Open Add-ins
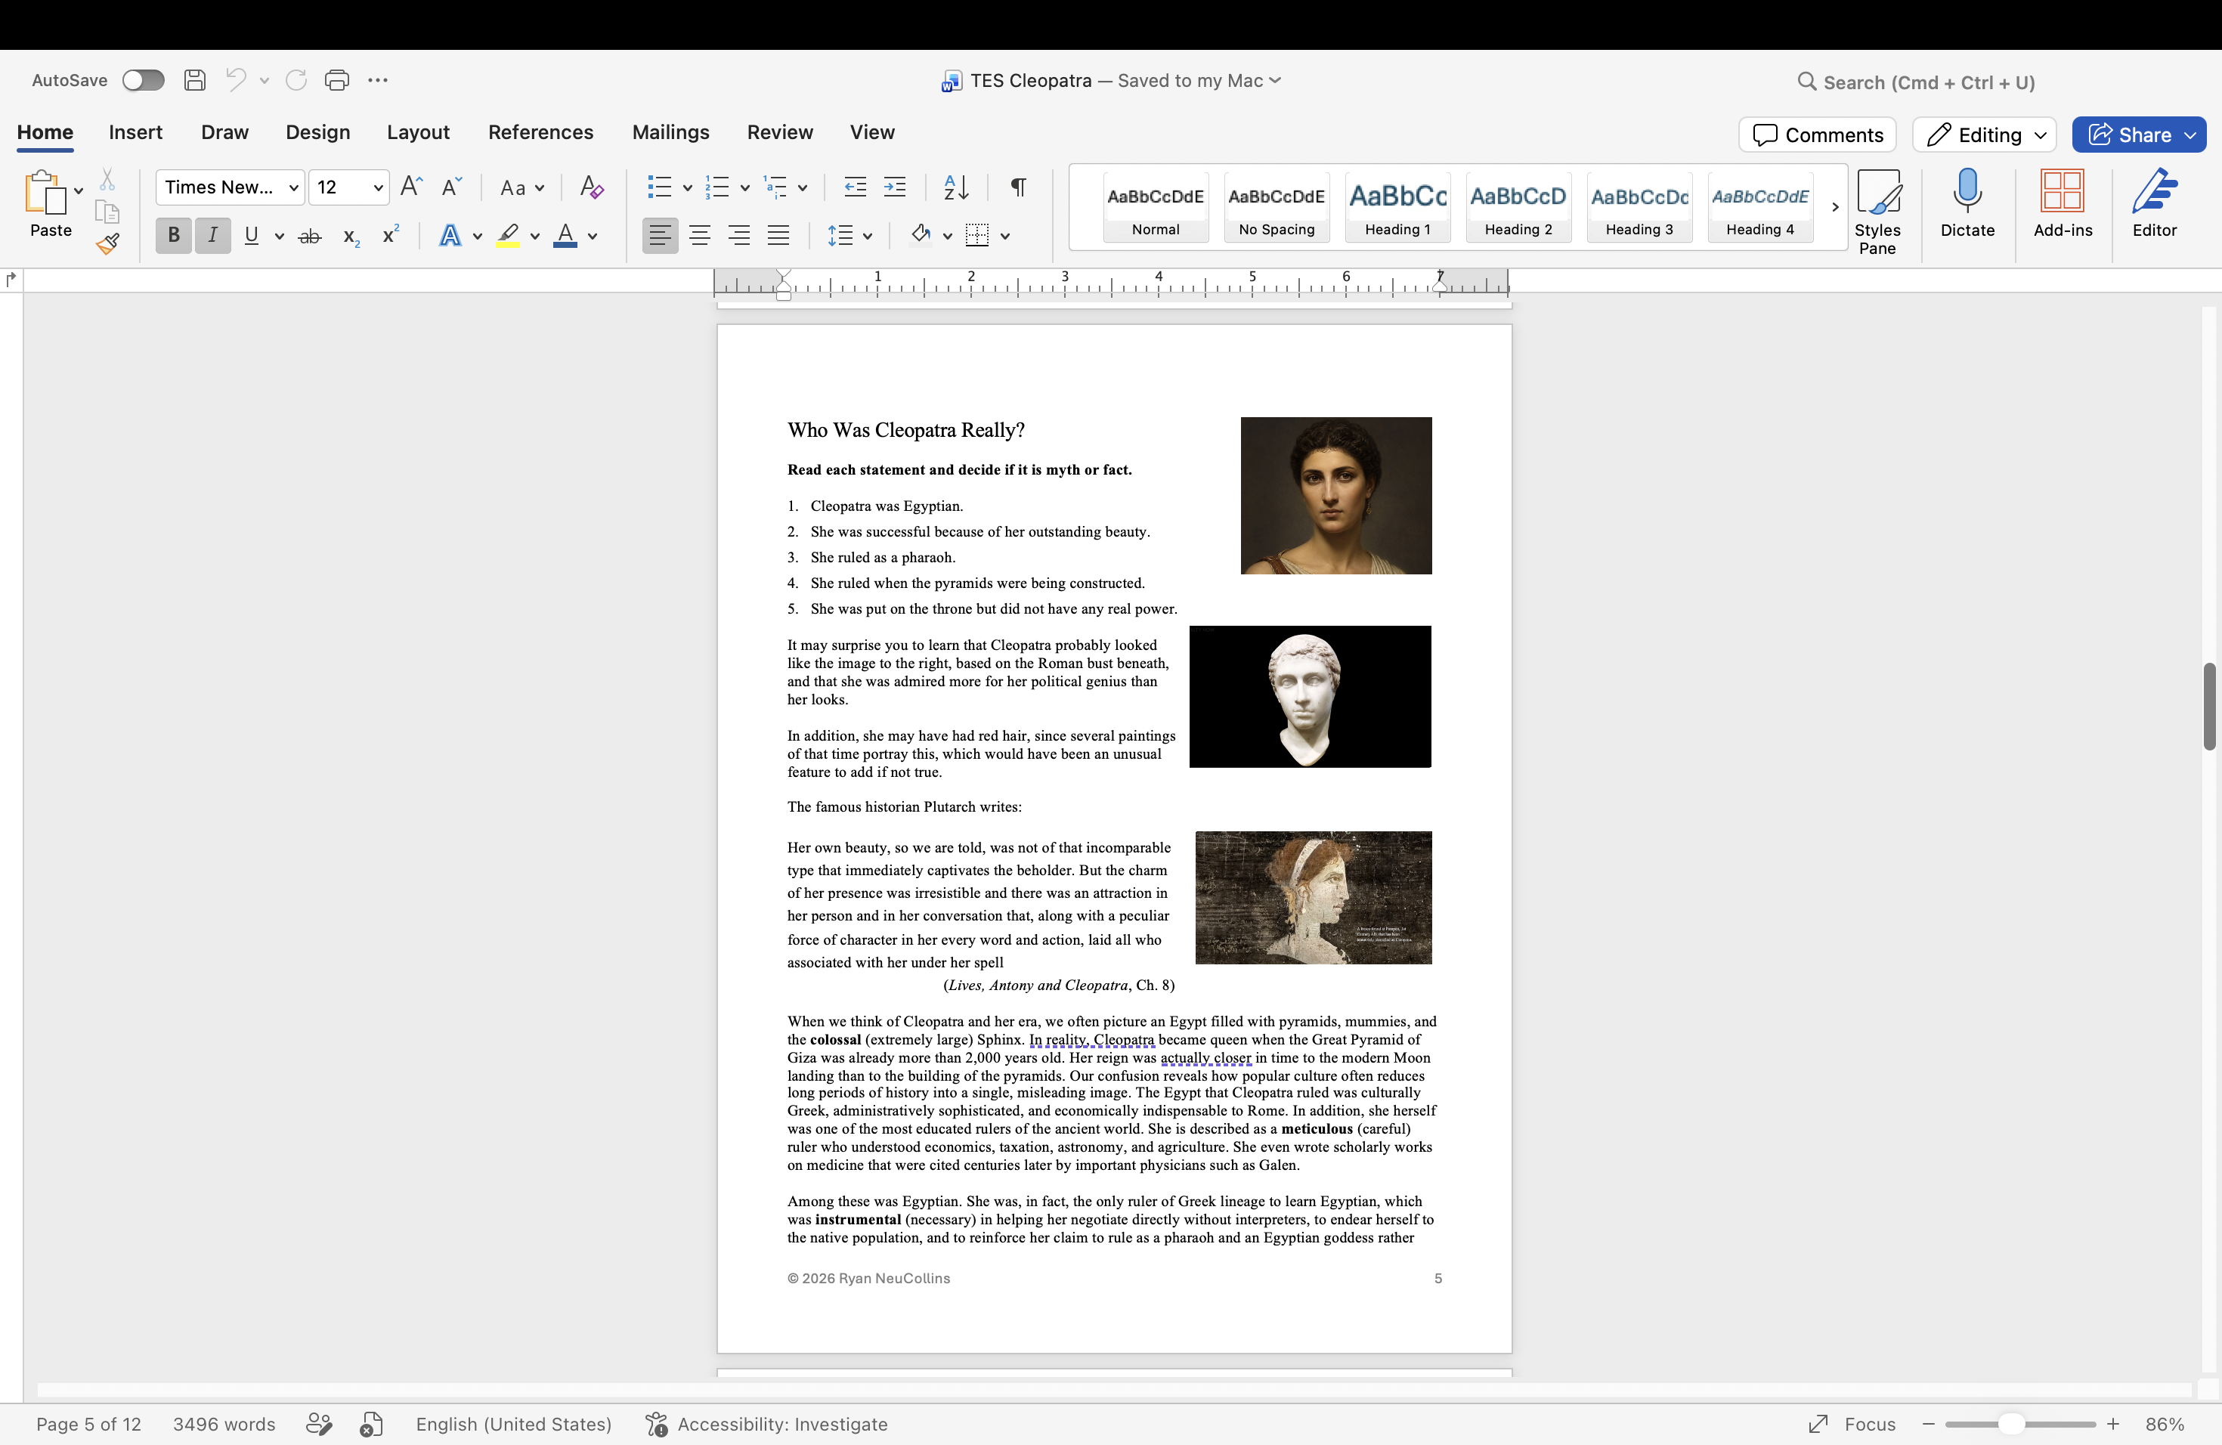 2063,203
